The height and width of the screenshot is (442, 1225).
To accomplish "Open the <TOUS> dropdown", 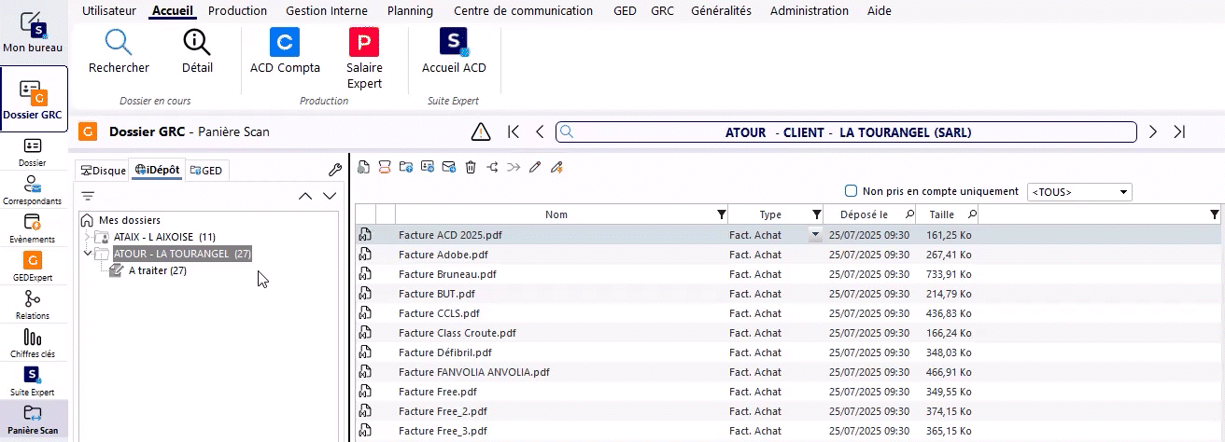I will [x=1078, y=191].
